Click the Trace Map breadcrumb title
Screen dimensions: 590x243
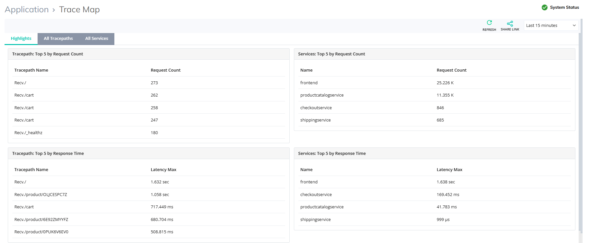pos(79,9)
